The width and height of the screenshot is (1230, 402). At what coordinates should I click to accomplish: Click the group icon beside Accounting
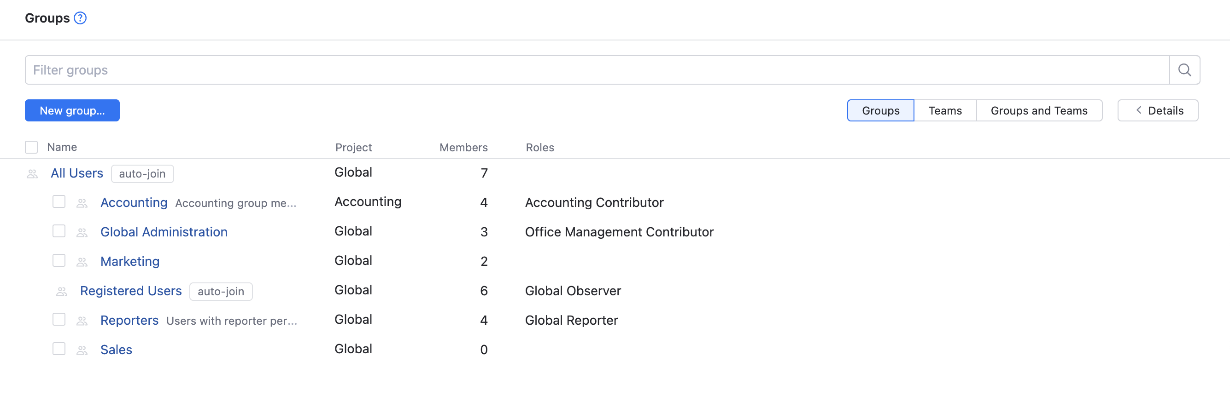82,203
